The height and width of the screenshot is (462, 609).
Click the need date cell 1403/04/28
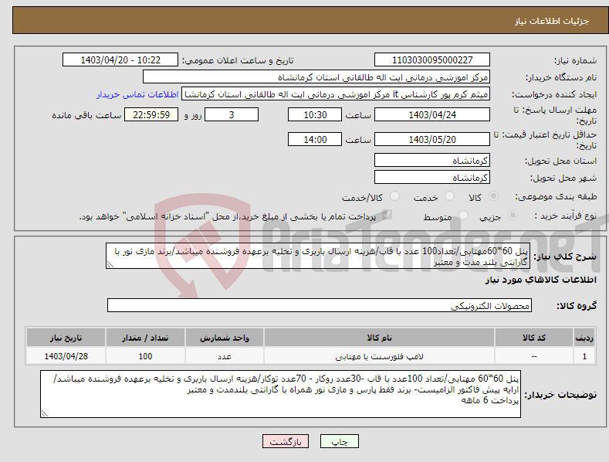(66, 356)
